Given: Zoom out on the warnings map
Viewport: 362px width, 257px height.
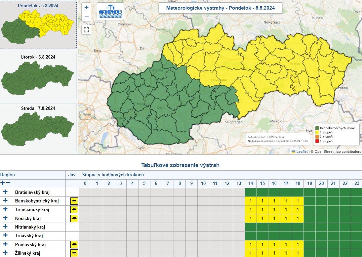Looking at the screenshot, I should coord(86,17).
